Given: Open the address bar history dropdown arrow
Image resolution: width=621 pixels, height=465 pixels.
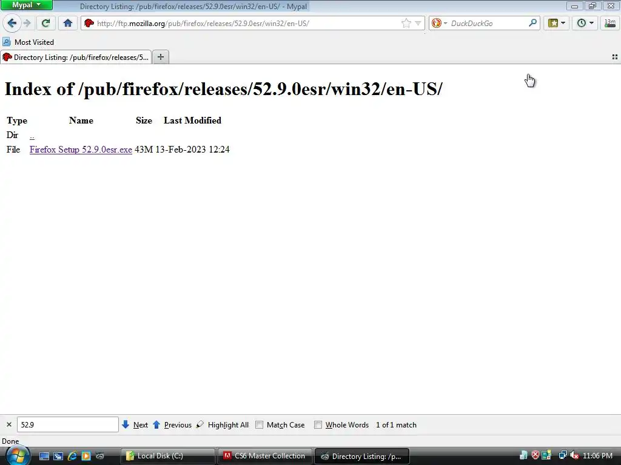Looking at the screenshot, I should (418, 24).
